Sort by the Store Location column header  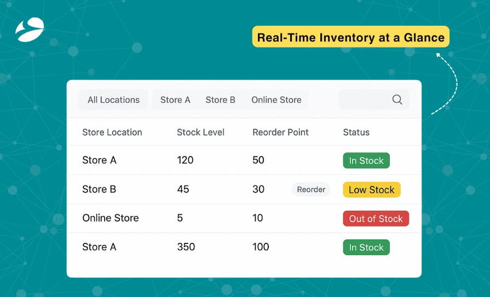(112, 132)
